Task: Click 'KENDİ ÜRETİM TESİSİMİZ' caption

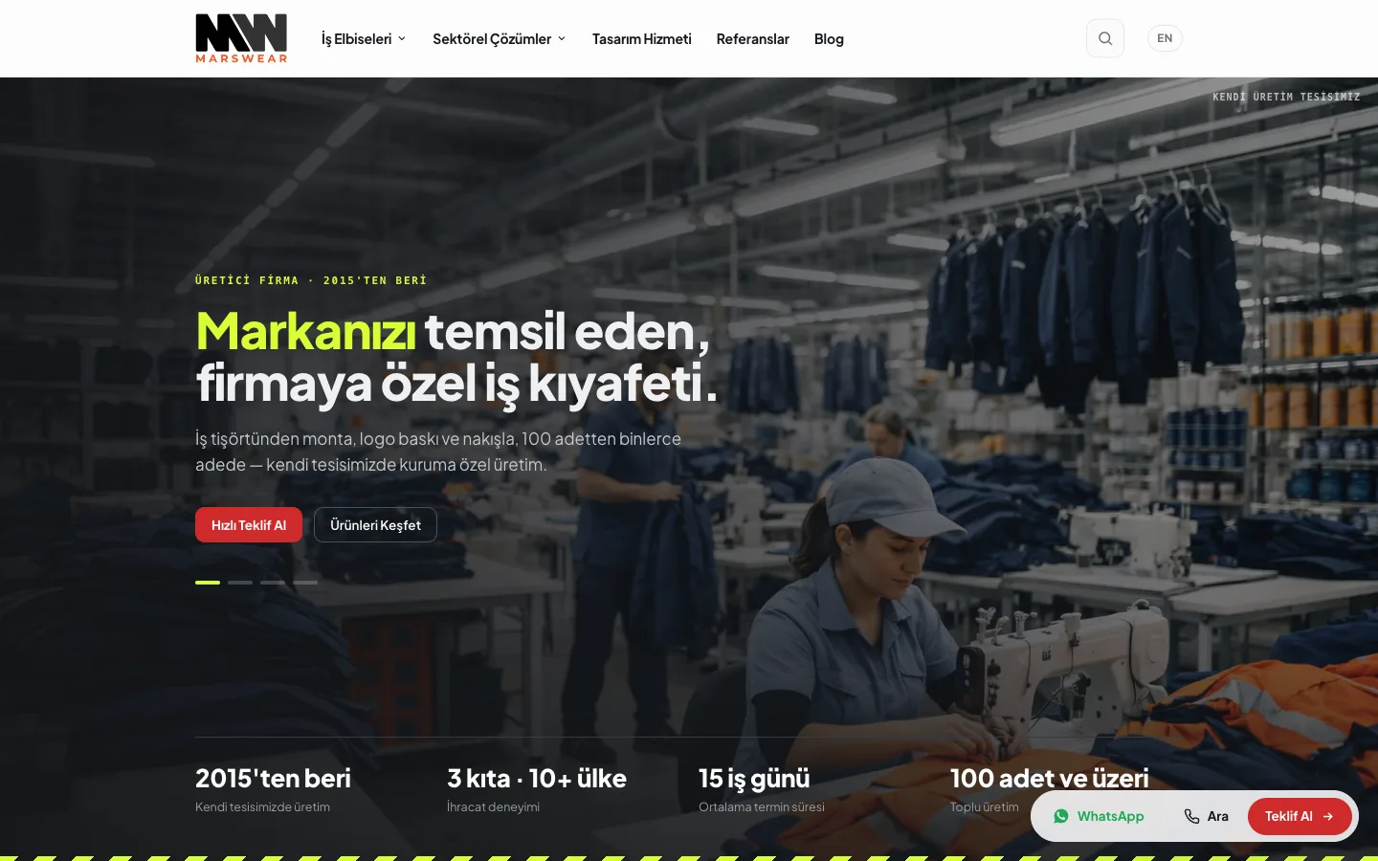Action: pos(1286,97)
